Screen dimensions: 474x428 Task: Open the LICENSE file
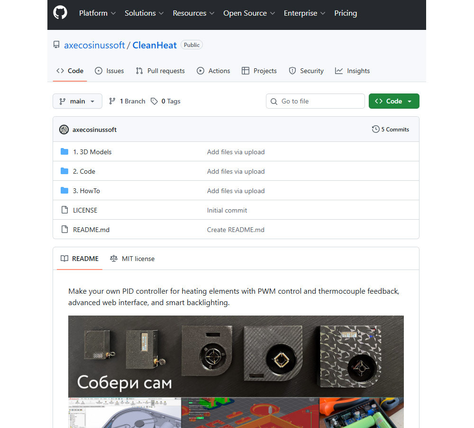coord(85,210)
